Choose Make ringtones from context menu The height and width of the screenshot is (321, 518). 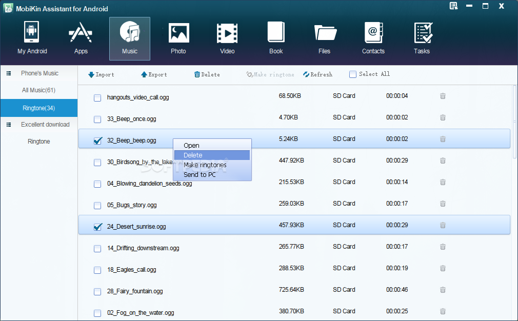point(212,165)
